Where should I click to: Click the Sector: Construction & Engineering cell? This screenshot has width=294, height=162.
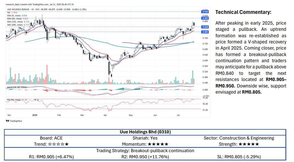click(x=239, y=138)
